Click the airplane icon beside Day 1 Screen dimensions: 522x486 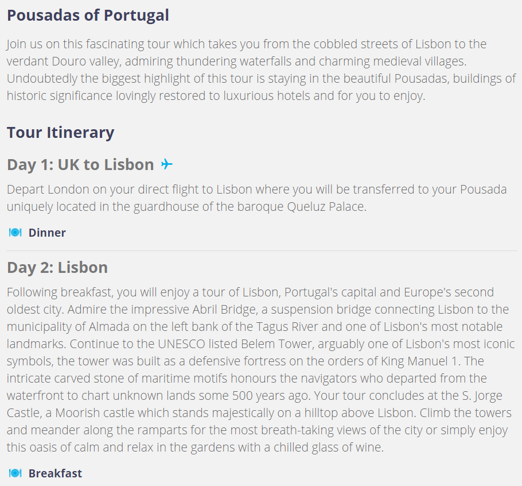[x=167, y=164]
